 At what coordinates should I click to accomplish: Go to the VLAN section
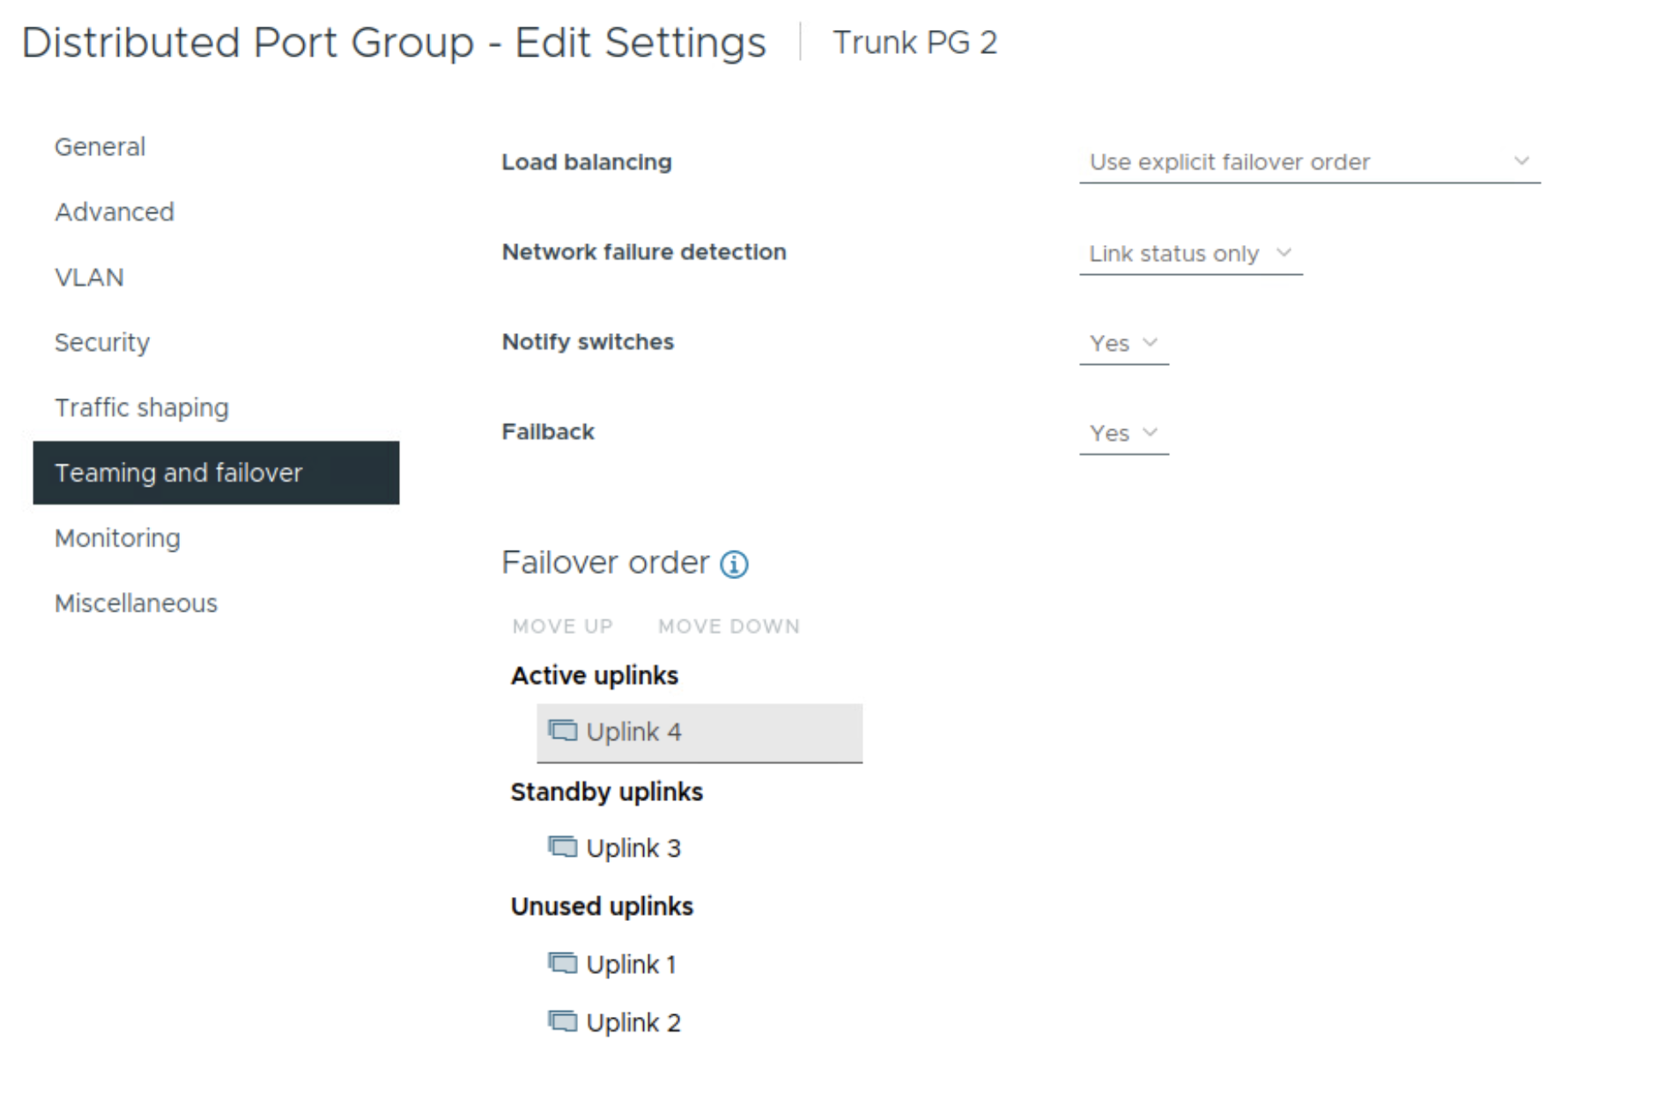pos(89,278)
